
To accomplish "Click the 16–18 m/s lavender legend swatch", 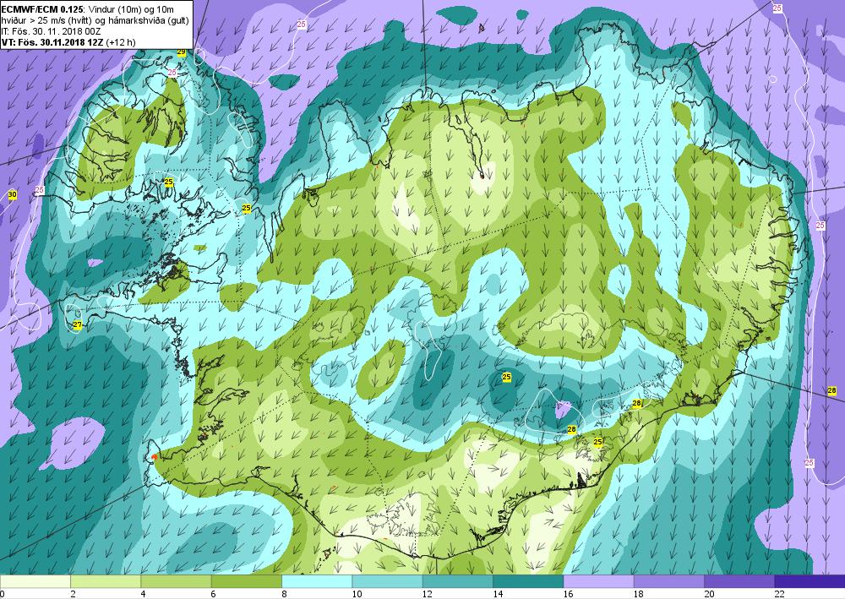I will tap(599, 581).
